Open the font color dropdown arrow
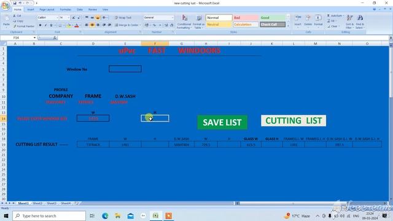Image resolution: width=393 pixels, height=221 pixels. tap(80, 25)
